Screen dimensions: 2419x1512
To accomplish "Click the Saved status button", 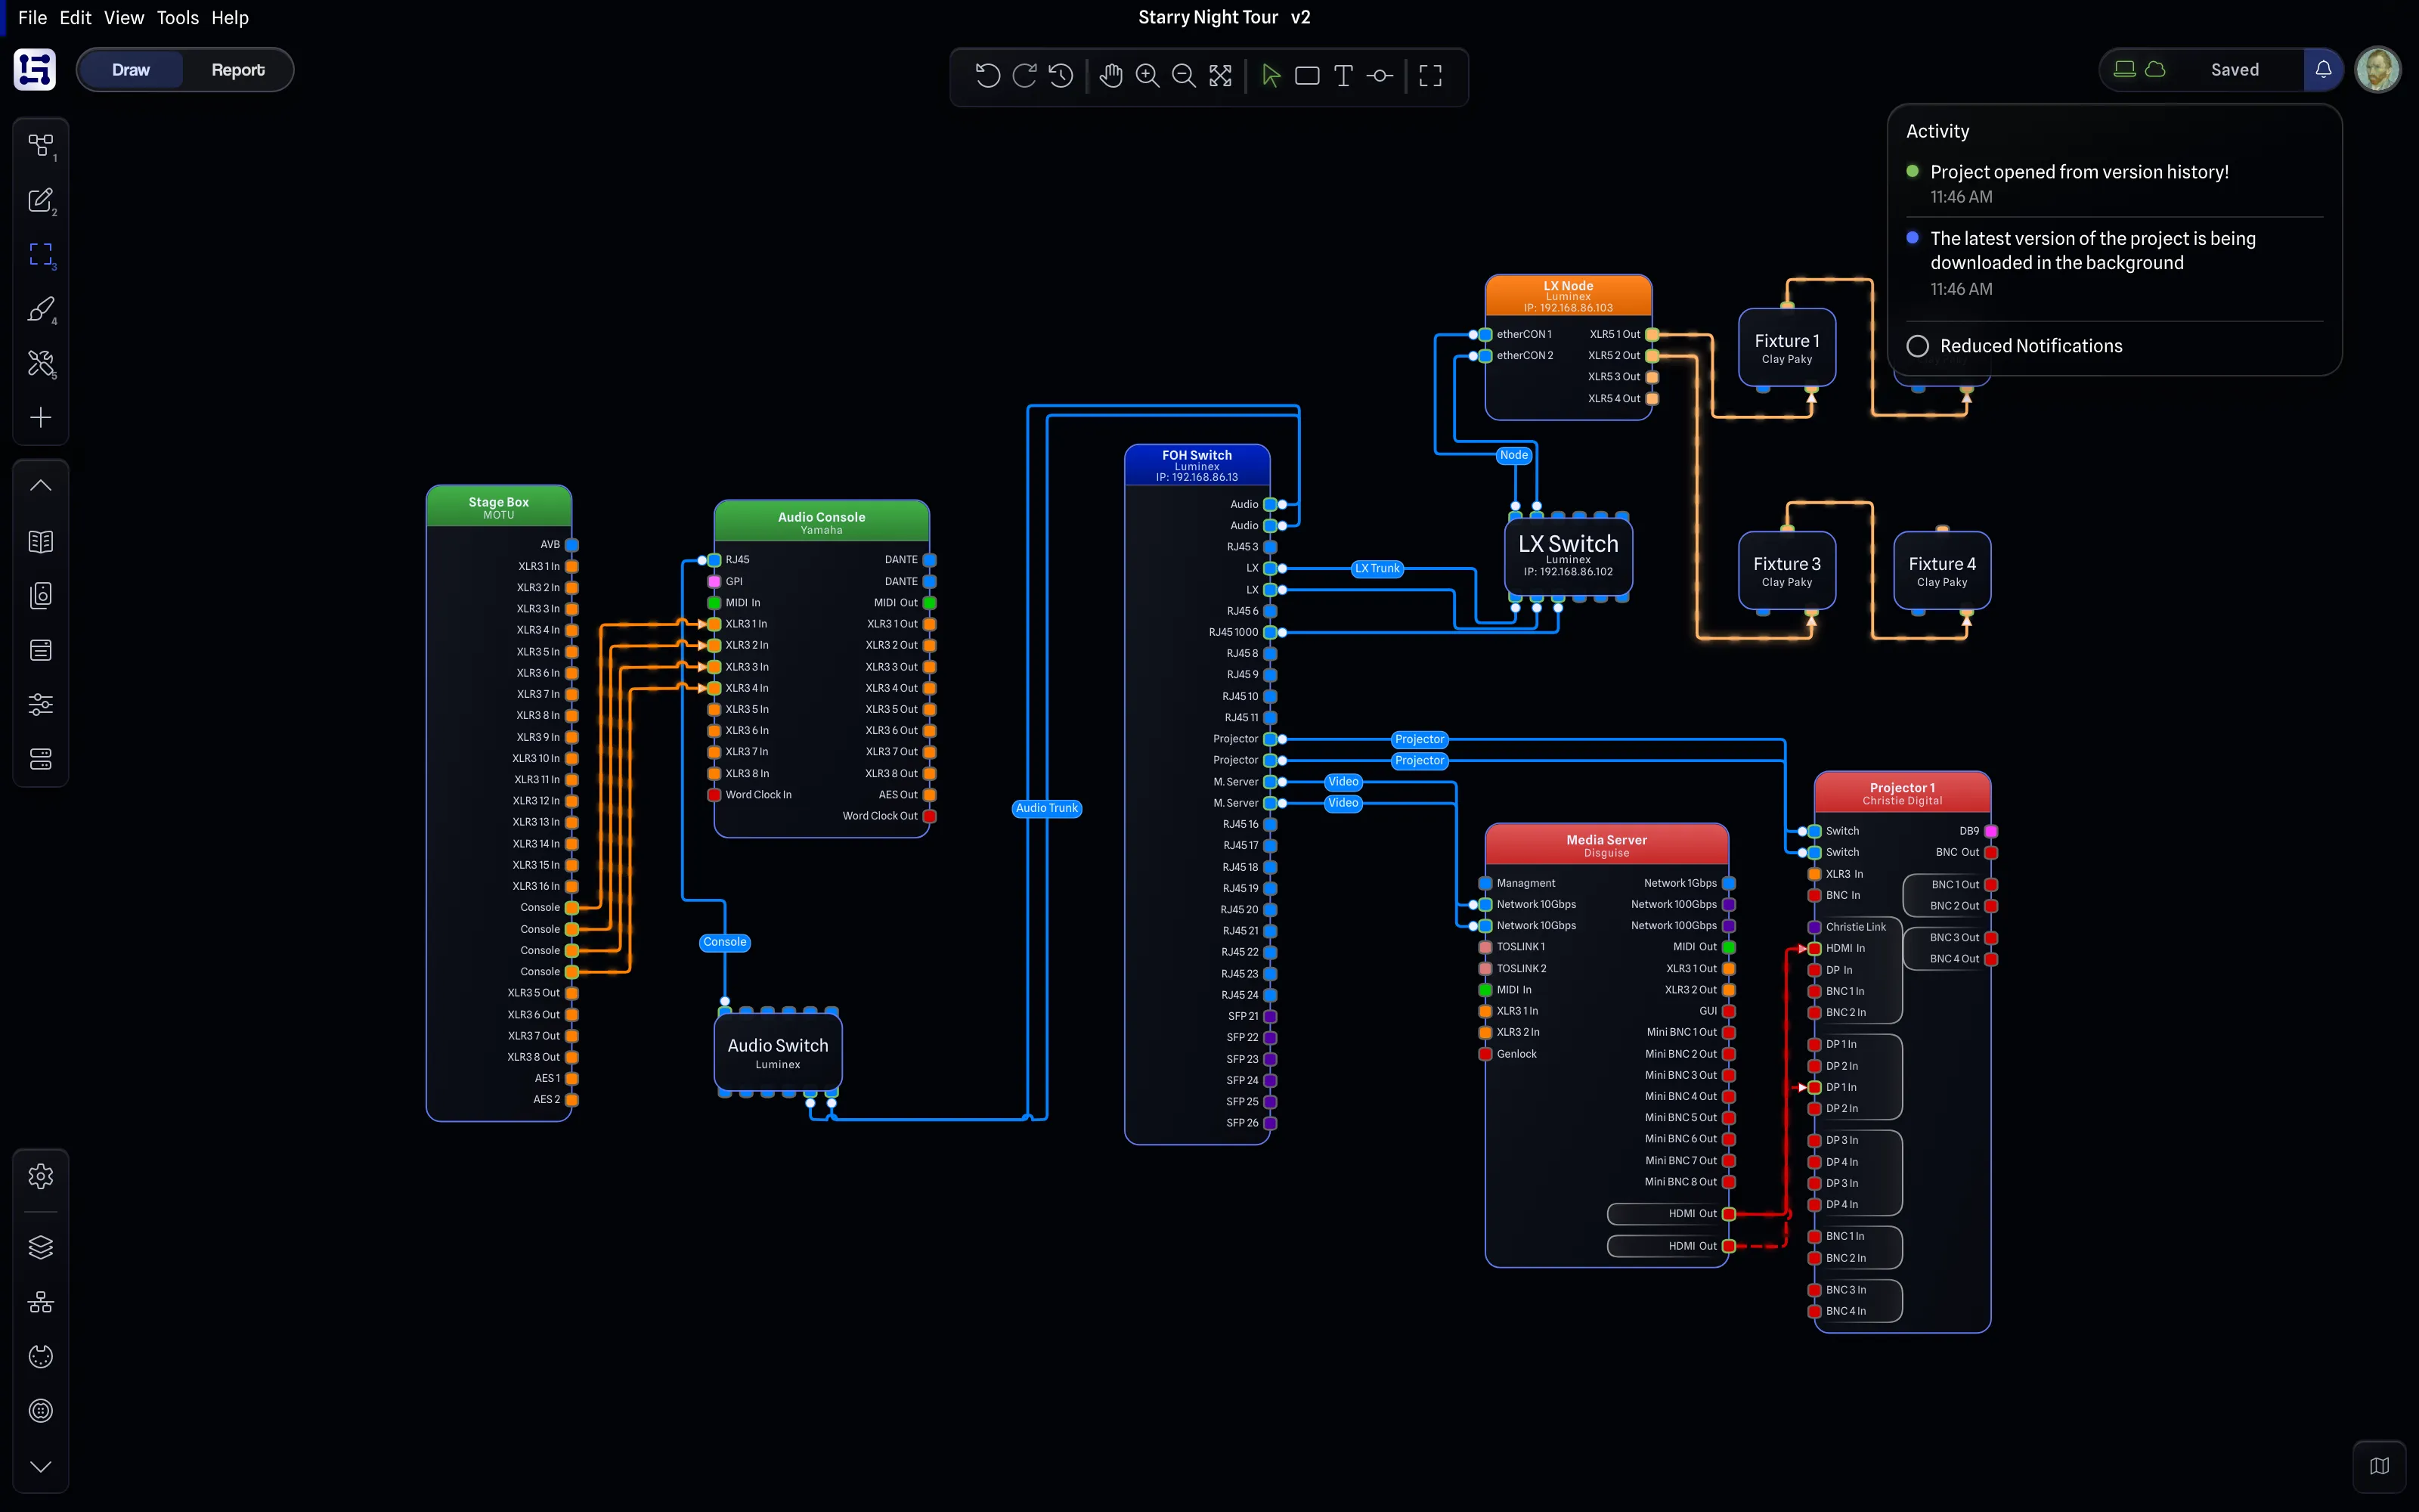I will tap(2234, 70).
